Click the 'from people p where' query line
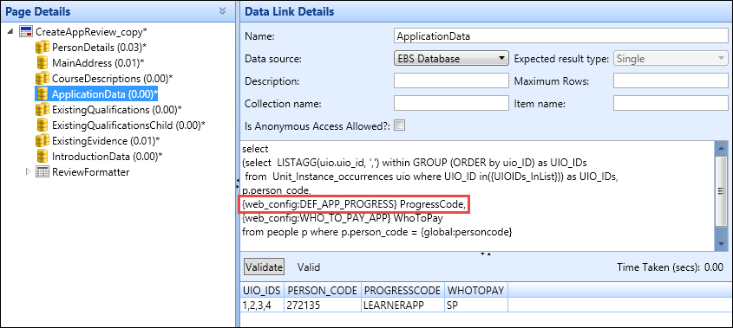The image size is (733, 328). 377,232
